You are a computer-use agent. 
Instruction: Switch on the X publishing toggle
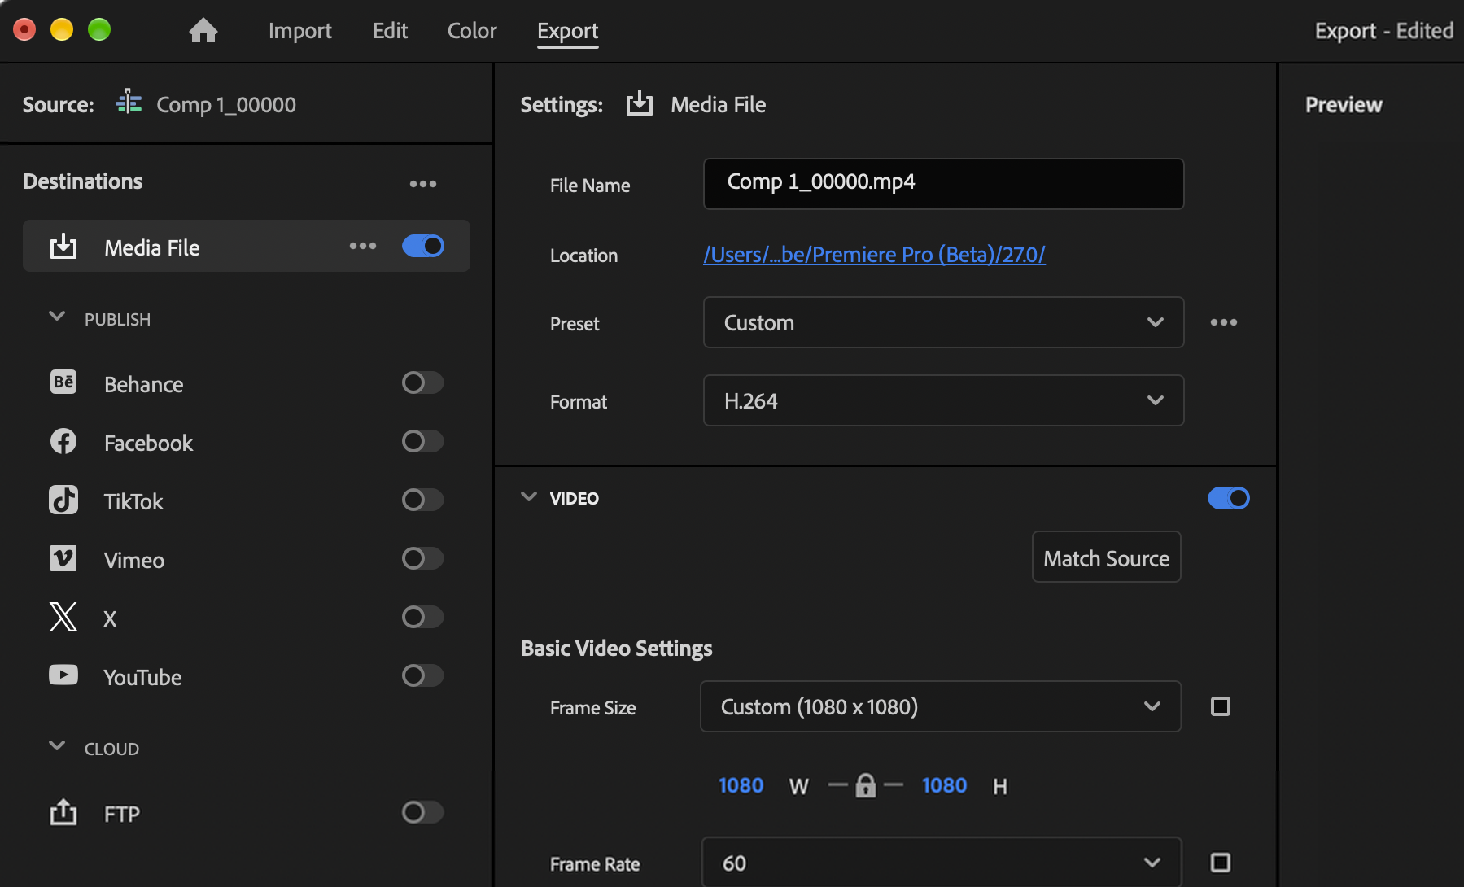click(423, 617)
